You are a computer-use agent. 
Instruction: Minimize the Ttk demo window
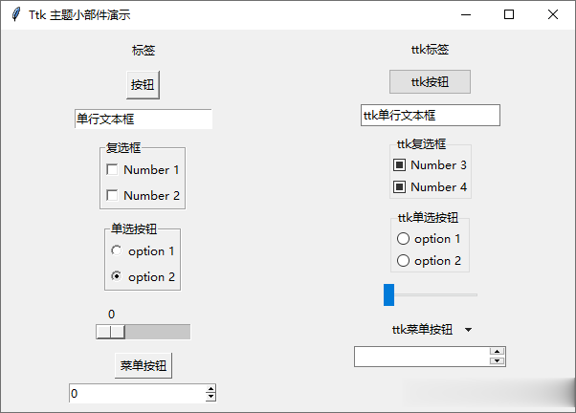pos(466,14)
